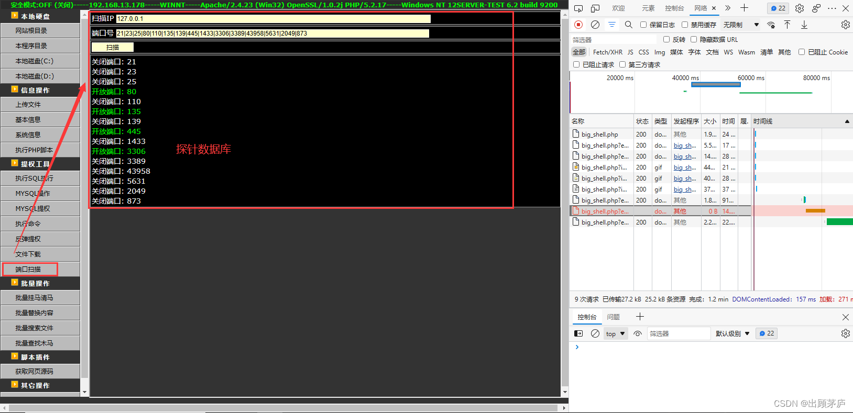Open 获取网页源码 sidebar item
Viewport: 853px width, 413px height.
point(40,372)
